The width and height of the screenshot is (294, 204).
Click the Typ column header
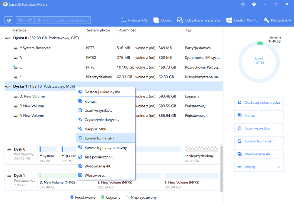[188, 30]
